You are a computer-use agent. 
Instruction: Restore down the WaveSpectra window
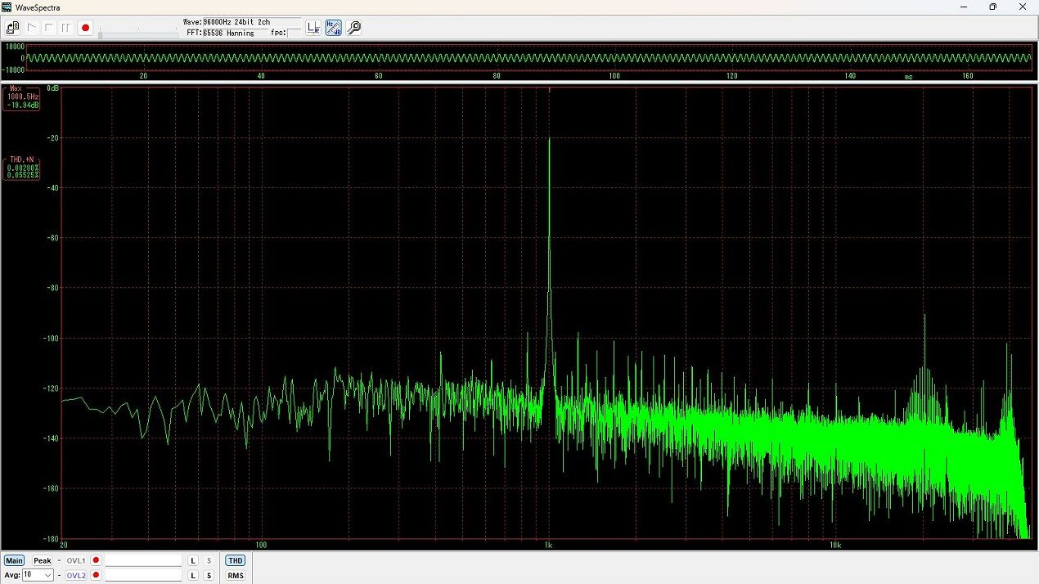point(992,7)
